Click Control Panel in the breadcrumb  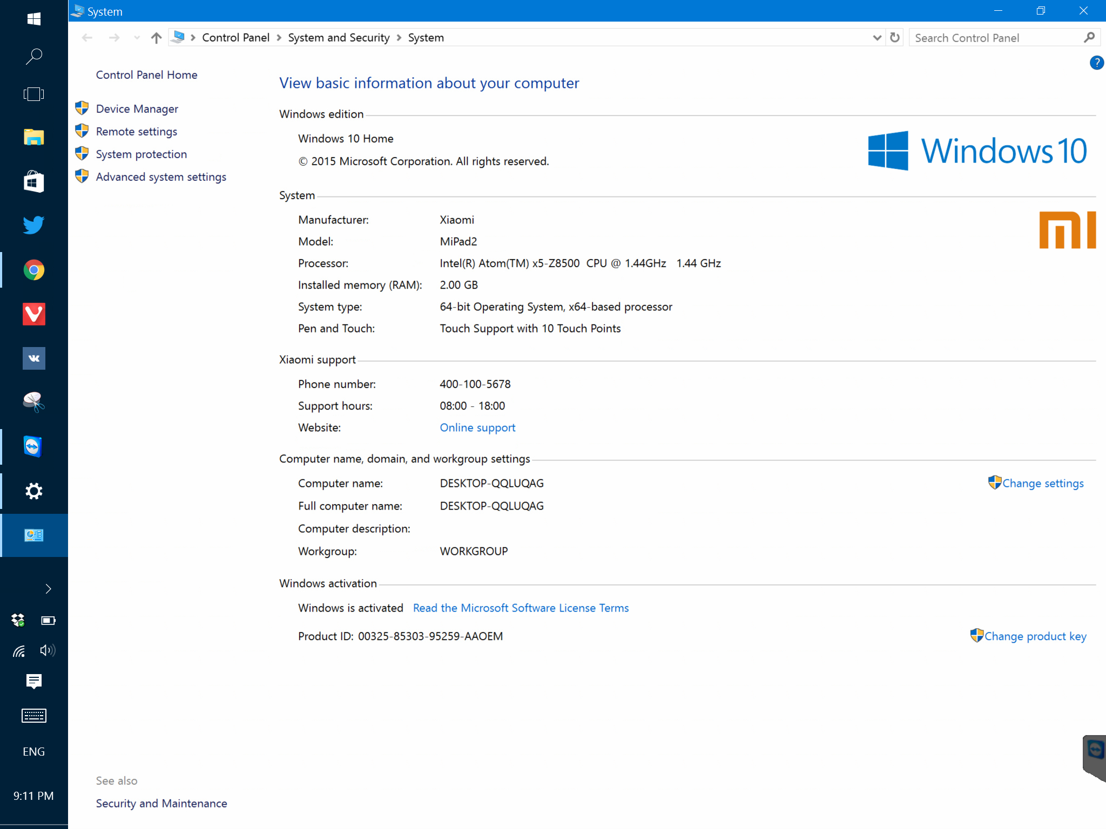click(x=235, y=38)
